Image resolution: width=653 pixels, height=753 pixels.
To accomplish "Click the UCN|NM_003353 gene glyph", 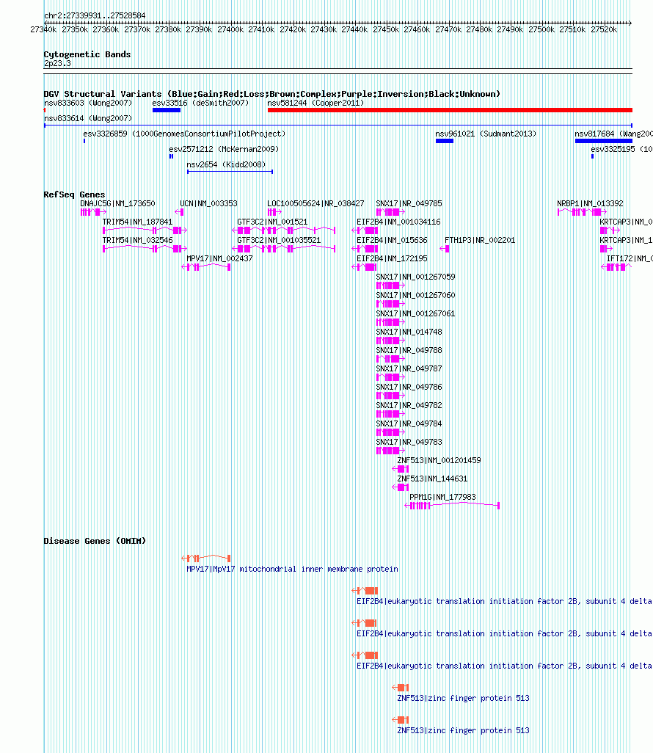I will click(x=179, y=212).
